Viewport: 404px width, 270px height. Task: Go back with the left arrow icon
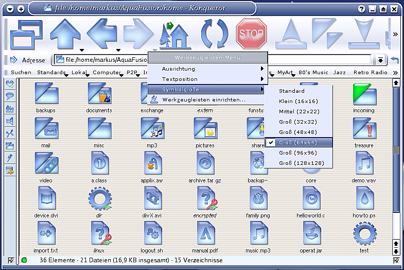click(102, 33)
